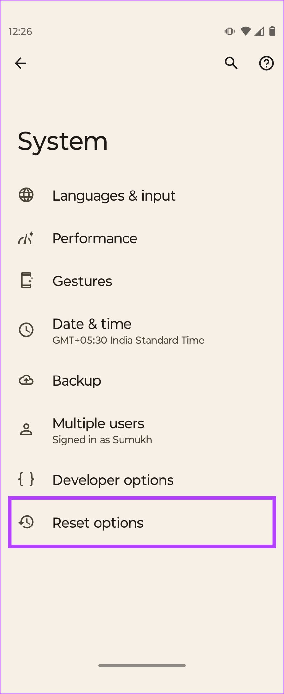Tap the bottom navigation gesture bar

(142, 665)
